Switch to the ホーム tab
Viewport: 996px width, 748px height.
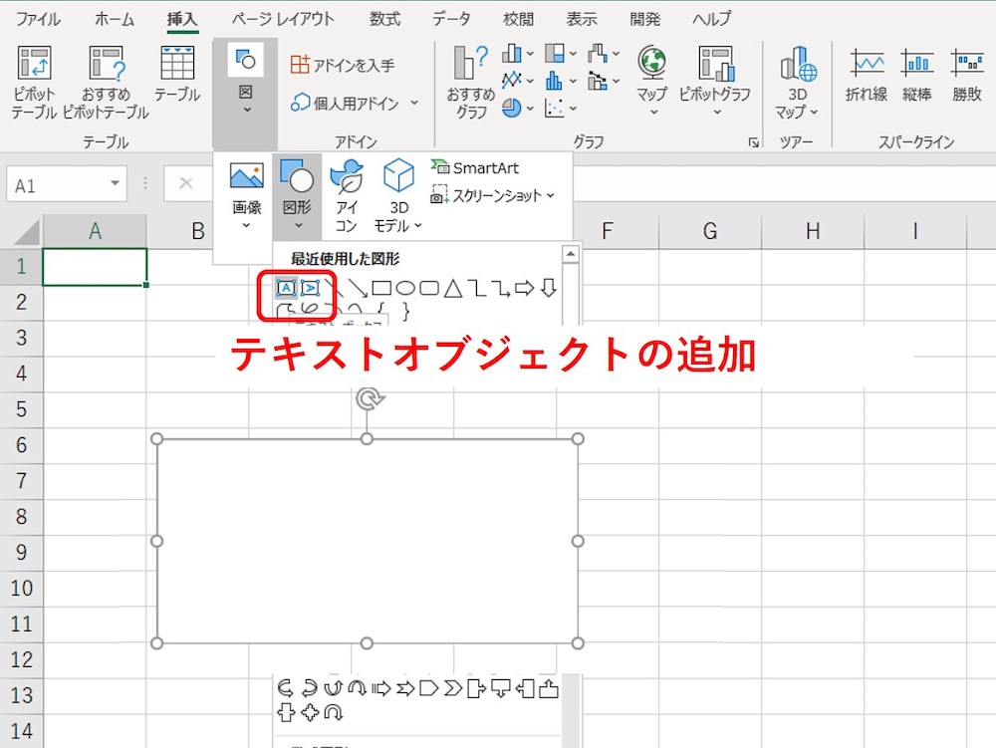pyautogui.click(x=115, y=19)
